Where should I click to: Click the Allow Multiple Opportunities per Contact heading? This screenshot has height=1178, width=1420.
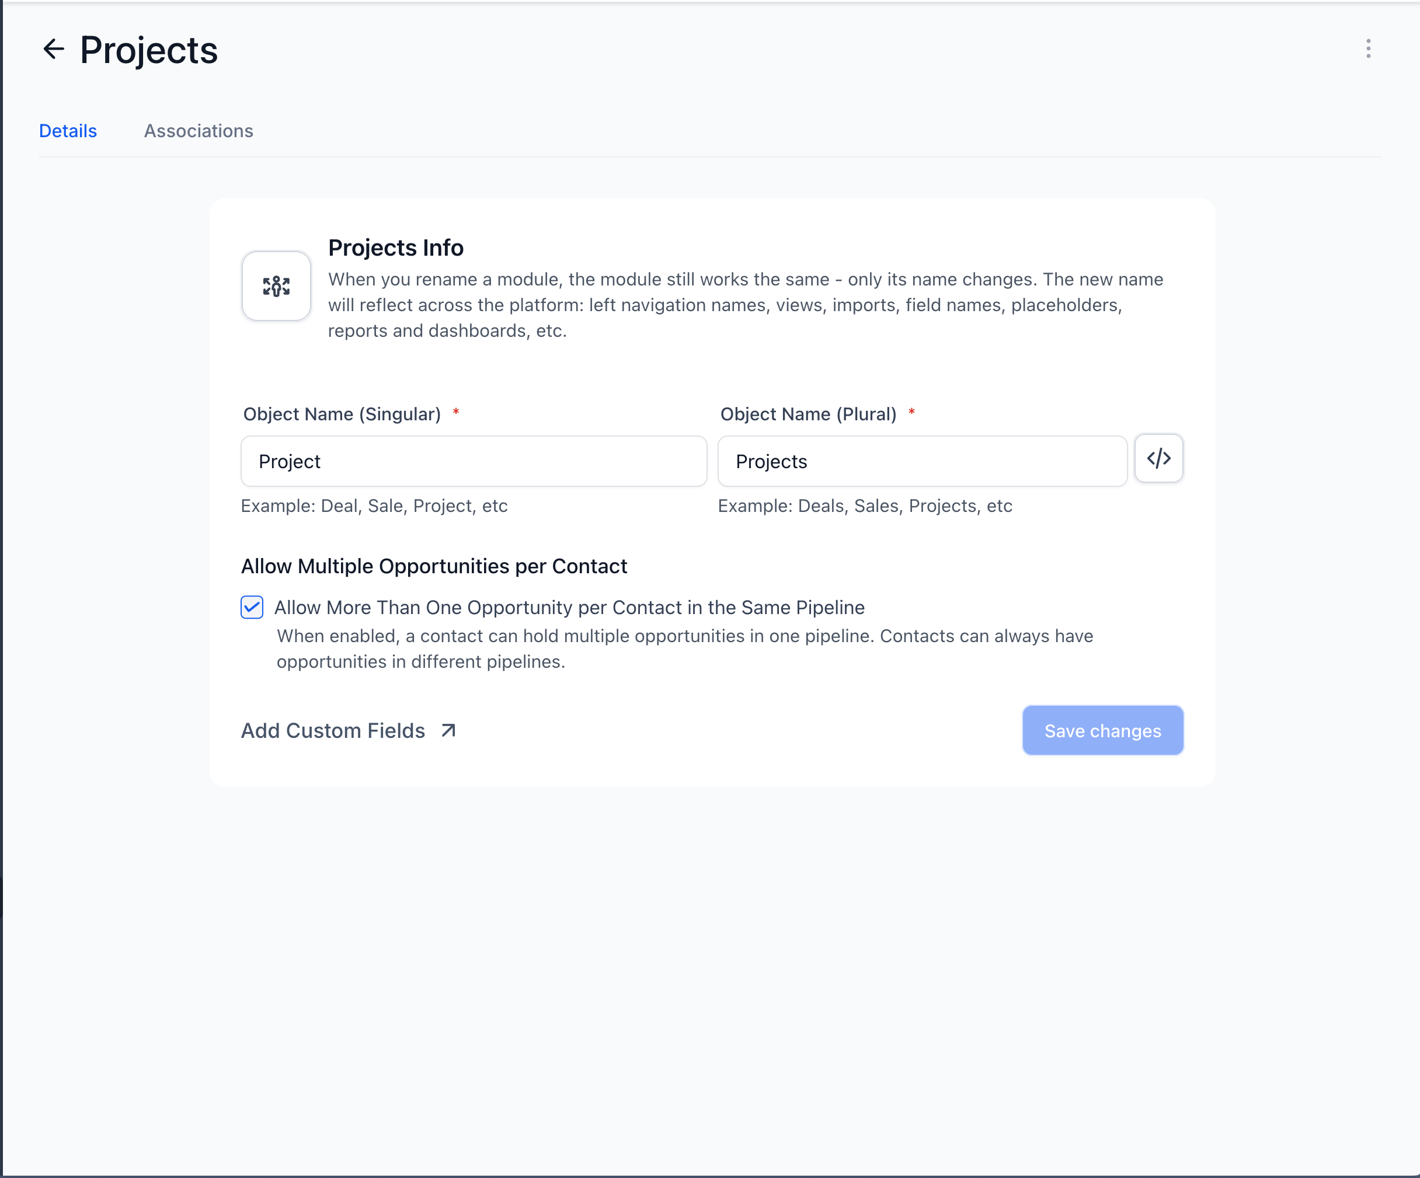click(x=434, y=566)
